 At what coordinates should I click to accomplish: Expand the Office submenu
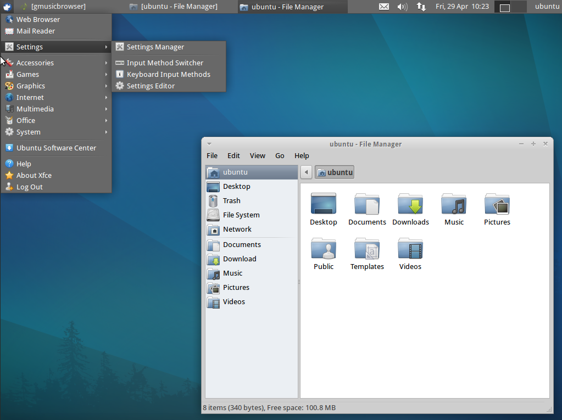pos(56,121)
